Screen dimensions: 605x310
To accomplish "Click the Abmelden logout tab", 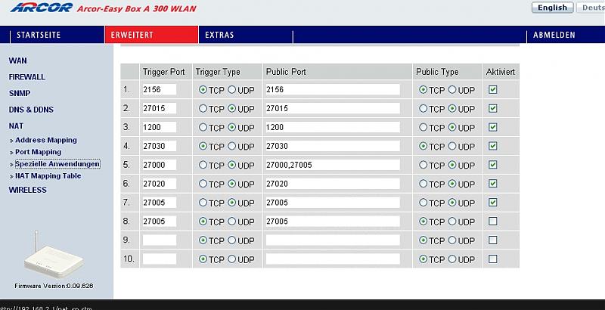I will pyautogui.click(x=554, y=35).
